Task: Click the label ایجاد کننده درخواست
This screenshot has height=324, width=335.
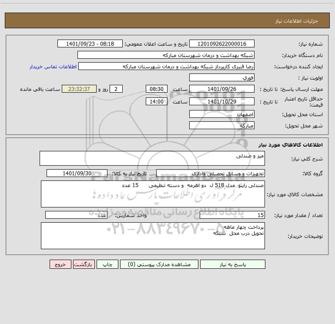Action: click(x=298, y=67)
